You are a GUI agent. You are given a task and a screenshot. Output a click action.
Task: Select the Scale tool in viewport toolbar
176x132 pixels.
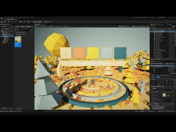click(43, 26)
